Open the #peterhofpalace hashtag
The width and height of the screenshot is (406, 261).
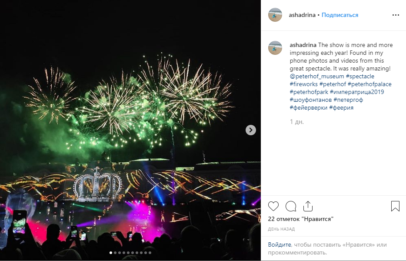[x=369, y=84]
